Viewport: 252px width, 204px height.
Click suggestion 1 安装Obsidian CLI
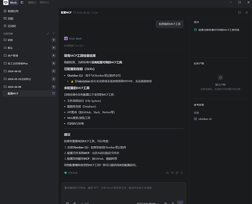95,147
